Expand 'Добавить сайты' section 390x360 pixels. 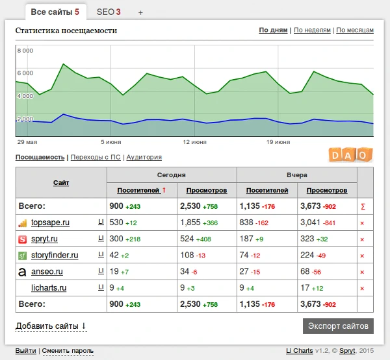(51, 326)
